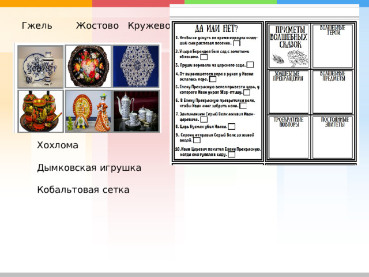Select the white lace on blue picture
The width and height of the screenshot is (369, 277).
click(x=136, y=66)
